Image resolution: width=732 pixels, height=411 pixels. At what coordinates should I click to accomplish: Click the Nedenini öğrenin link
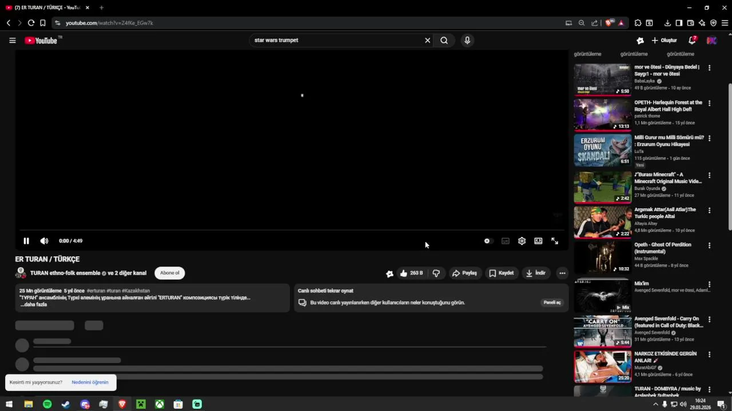tap(90, 382)
